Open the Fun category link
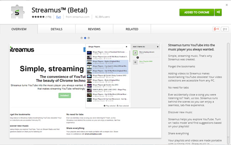 [x=59, y=17]
